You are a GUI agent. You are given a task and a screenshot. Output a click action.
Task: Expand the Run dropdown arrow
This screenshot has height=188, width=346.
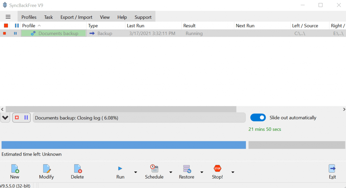pyautogui.click(x=135, y=172)
